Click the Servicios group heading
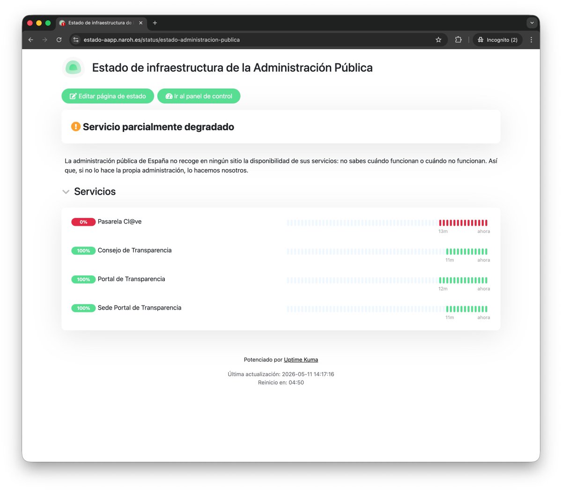Screen dimensions: 562x491 click(x=95, y=192)
